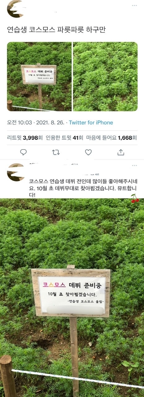Open the Twitter for iPhone link
This screenshot has width=144, height=397.
[x=91, y=123]
